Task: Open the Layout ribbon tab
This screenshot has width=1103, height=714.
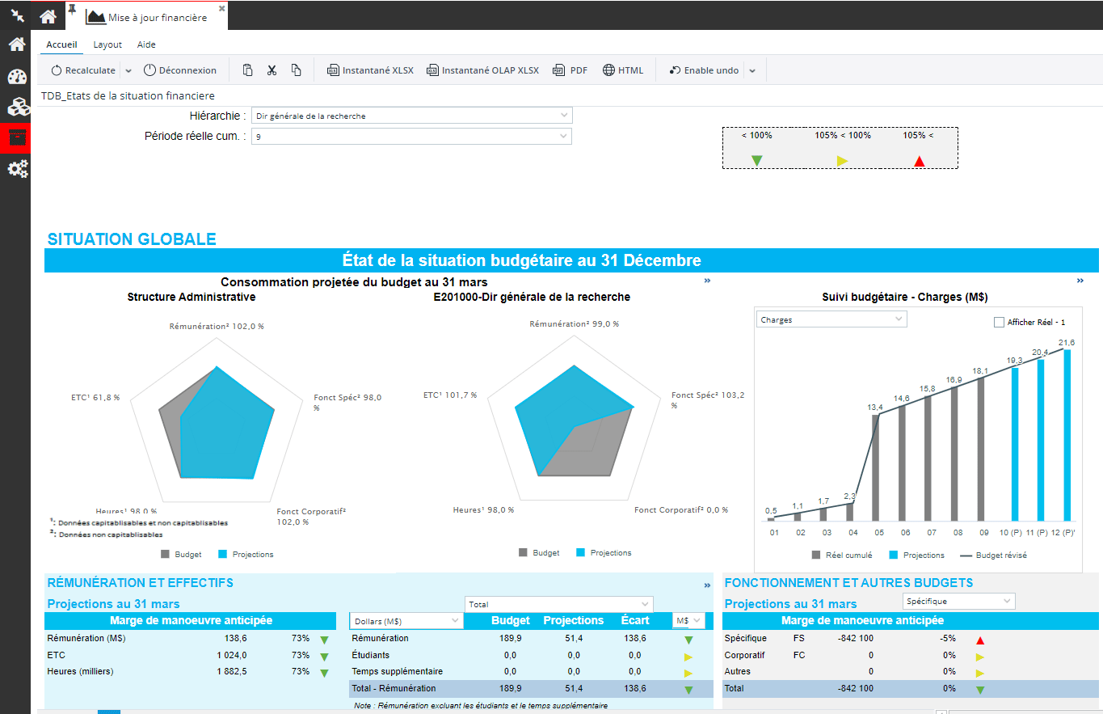Action: pyautogui.click(x=107, y=44)
